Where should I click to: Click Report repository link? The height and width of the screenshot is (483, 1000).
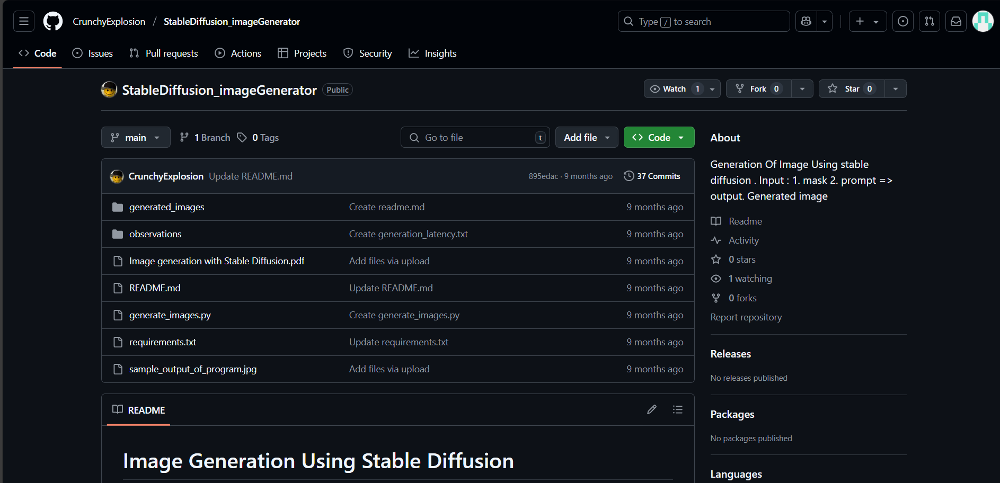click(x=746, y=317)
